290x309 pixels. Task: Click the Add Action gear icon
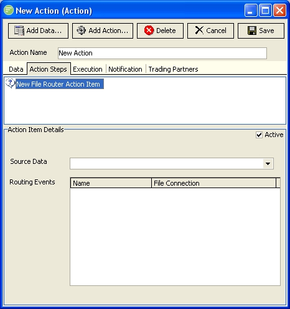(81, 31)
